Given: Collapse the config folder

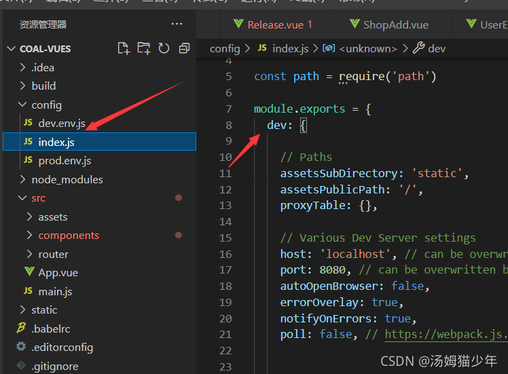Looking at the screenshot, I should 22,105.
